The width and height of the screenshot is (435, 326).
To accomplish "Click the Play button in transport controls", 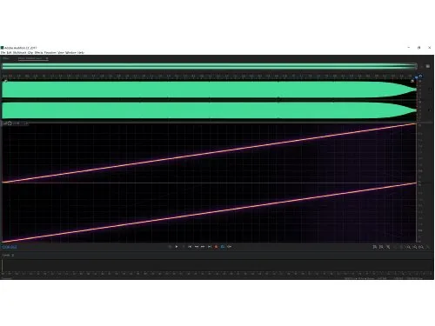I will coord(177,247).
